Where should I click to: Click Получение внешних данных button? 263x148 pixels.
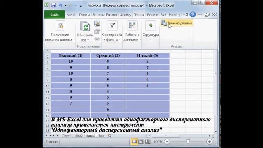point(60,31)
